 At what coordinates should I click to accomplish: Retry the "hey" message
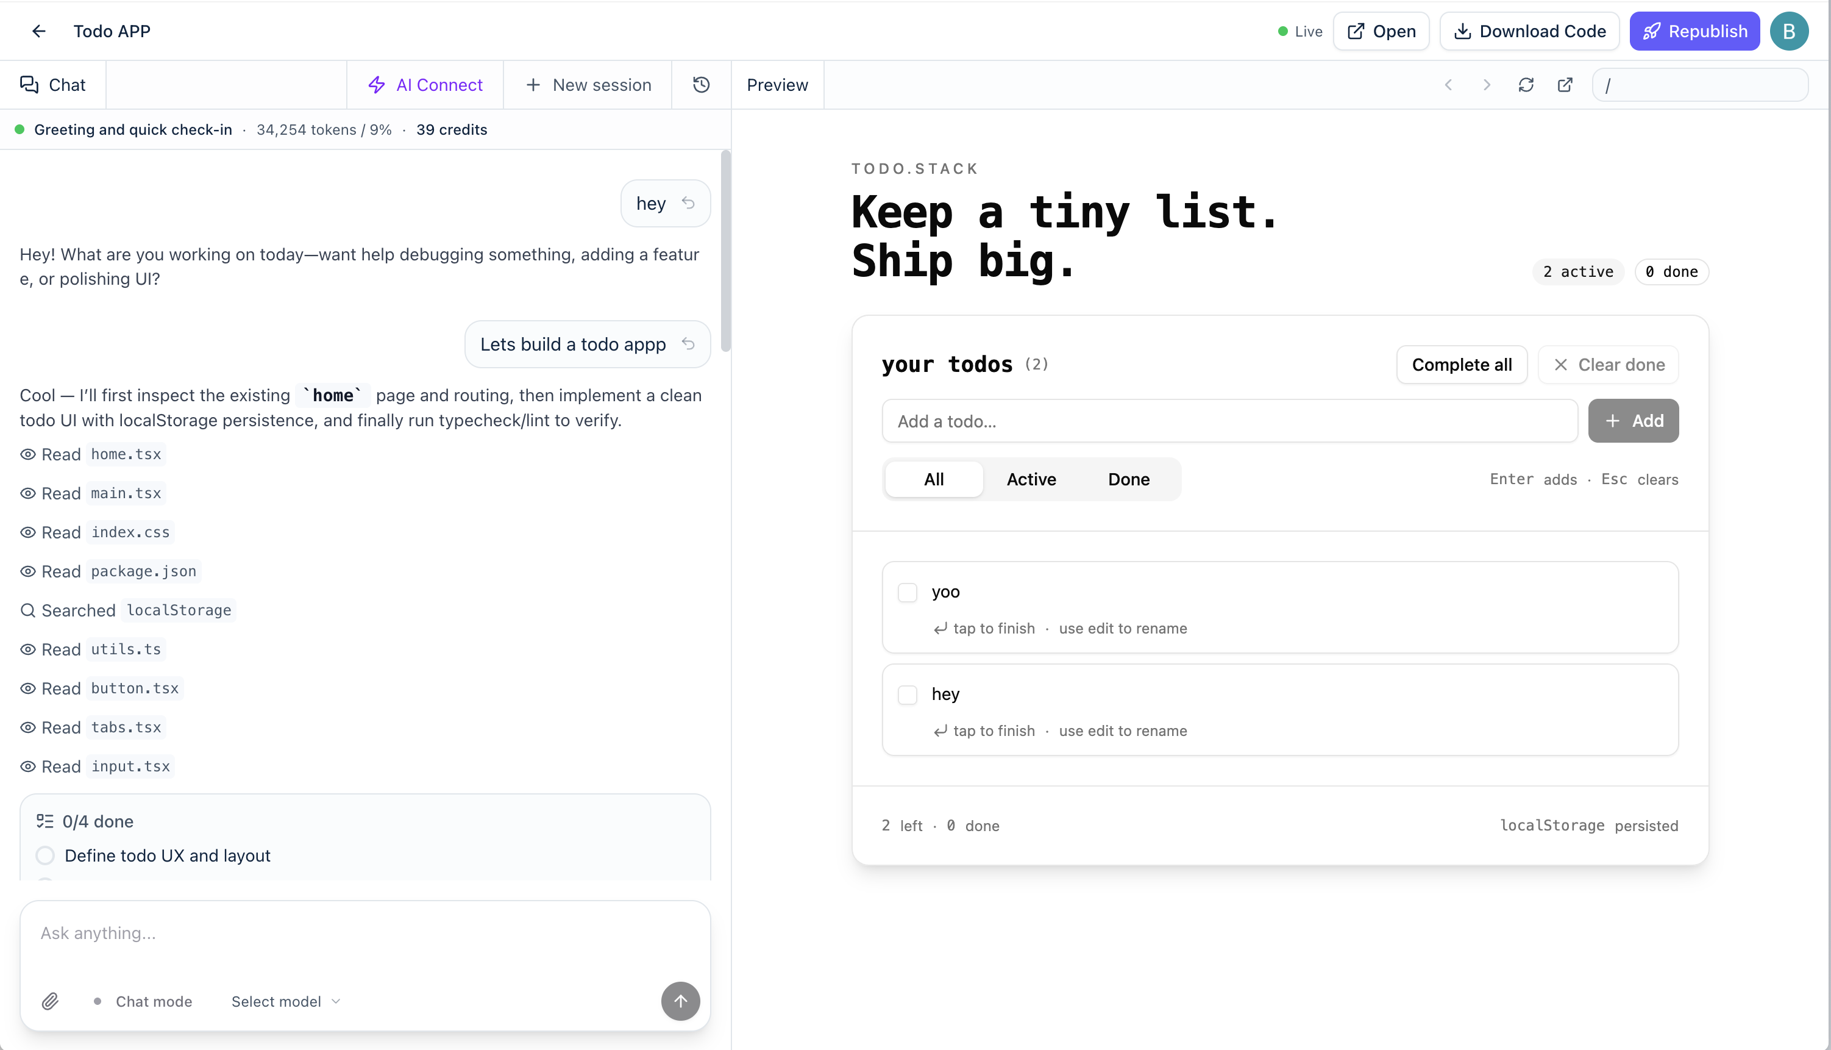pos(688,202)
